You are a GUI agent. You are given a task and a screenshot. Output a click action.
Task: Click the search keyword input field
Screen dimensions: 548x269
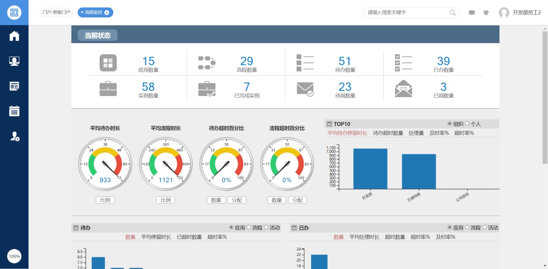point(406,12)
